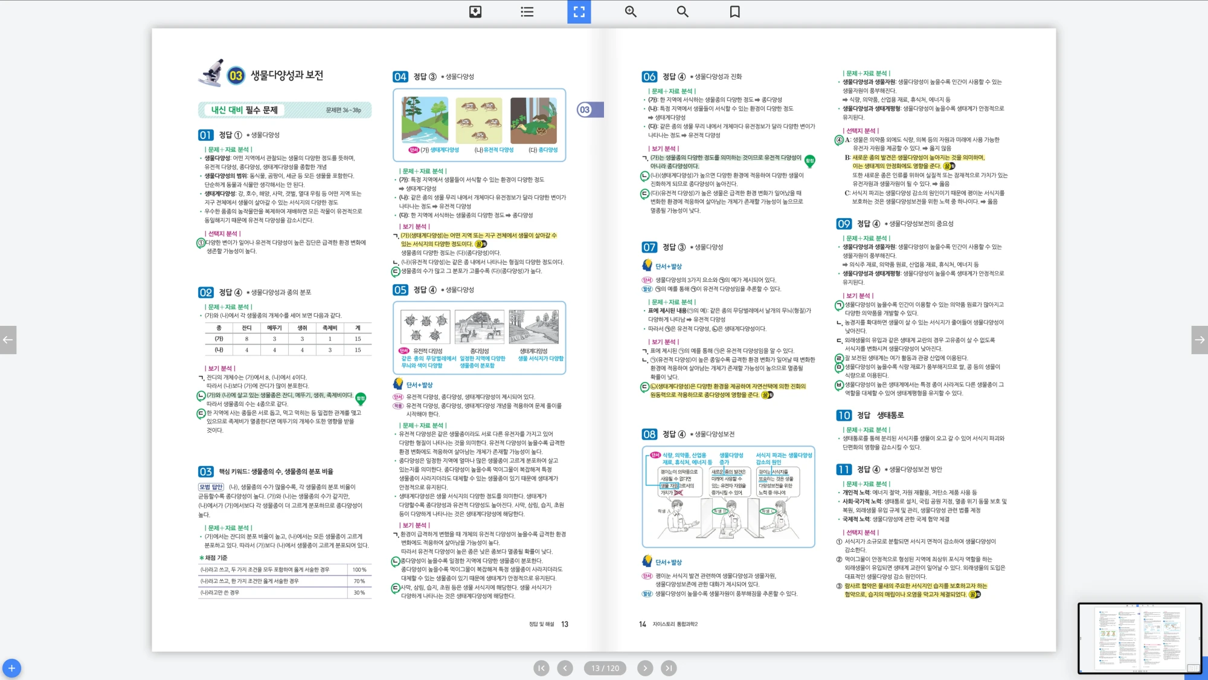Click the picture-in-picture page thumbnail preview
This screenshot has width=1208, height=680.
click(1139, 637)
